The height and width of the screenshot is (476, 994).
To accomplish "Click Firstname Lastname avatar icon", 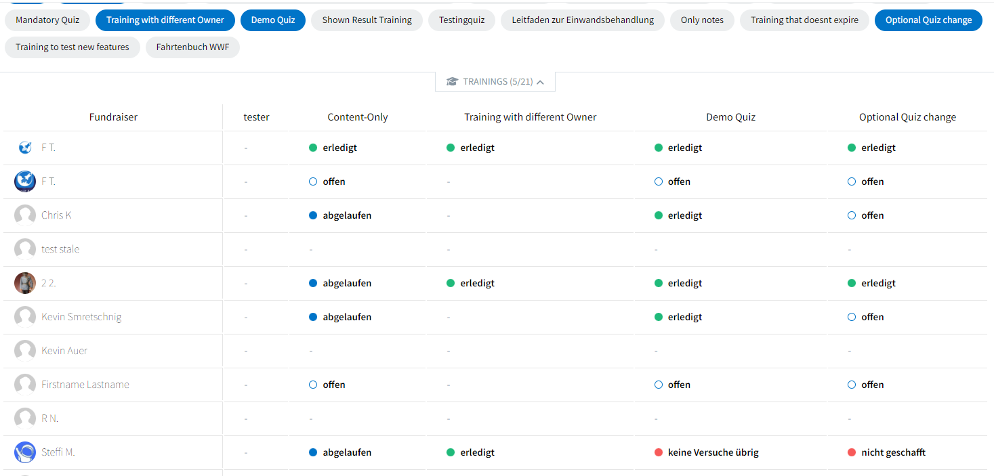I will coord(25,385).
